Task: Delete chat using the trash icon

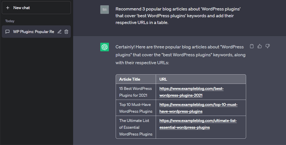Action: [66, 32]
